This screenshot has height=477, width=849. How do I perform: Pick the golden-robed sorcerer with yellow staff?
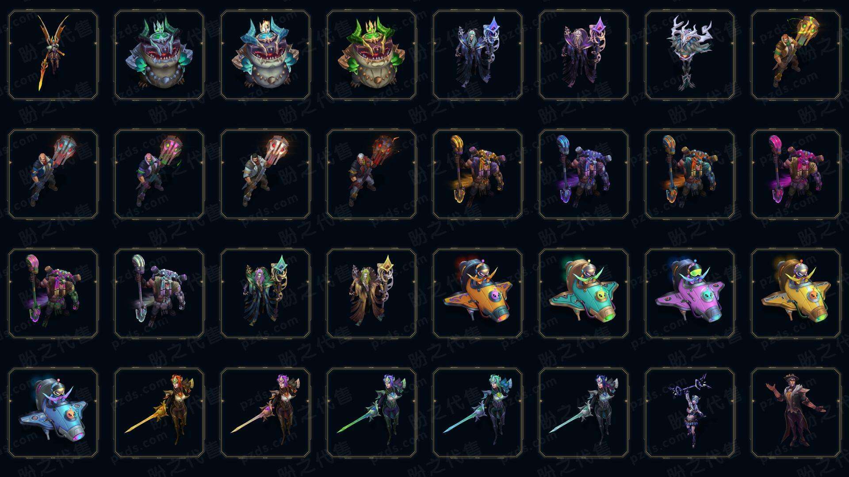tap(371, 293)
